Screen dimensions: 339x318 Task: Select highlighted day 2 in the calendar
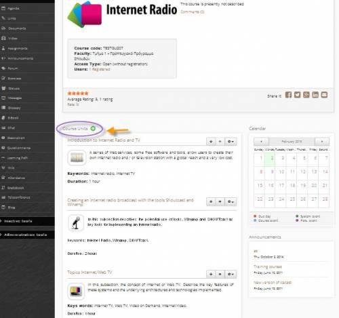[x=270, y=159]
